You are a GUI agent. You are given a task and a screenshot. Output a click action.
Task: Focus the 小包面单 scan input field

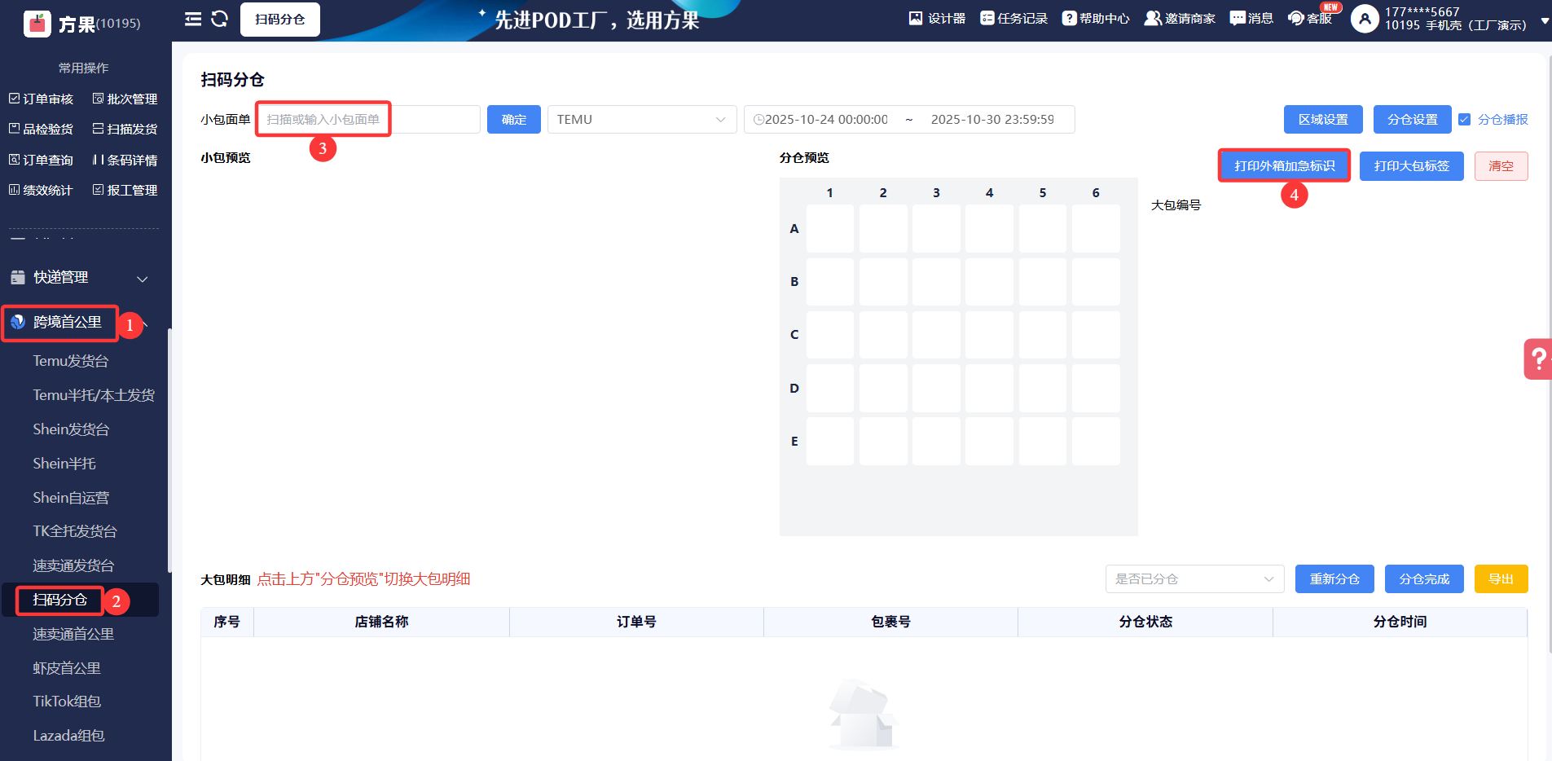[x=368, y=120]
